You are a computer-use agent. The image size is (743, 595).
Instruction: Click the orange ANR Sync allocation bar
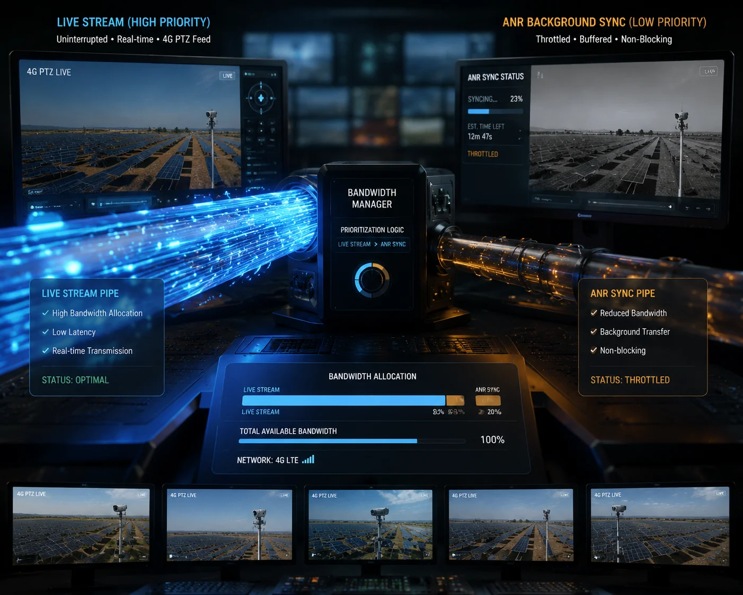[x=488, y=400]
